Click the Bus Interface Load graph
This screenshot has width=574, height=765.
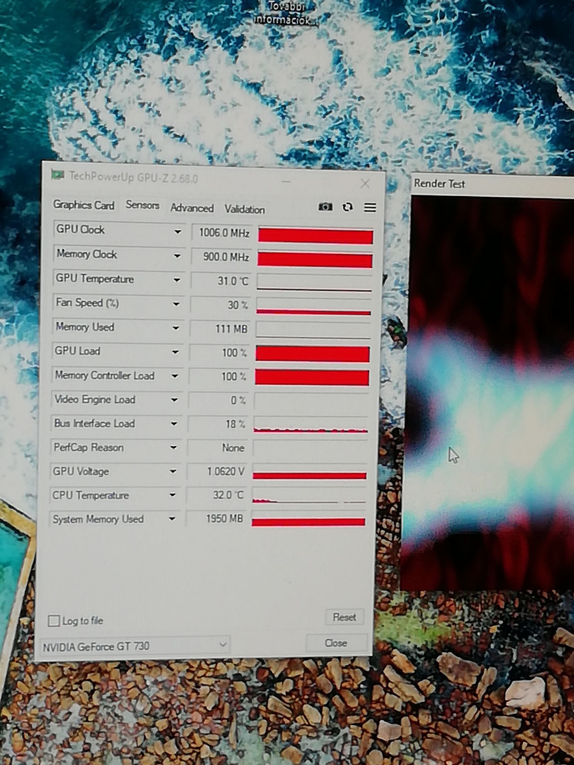click(311, 425)
